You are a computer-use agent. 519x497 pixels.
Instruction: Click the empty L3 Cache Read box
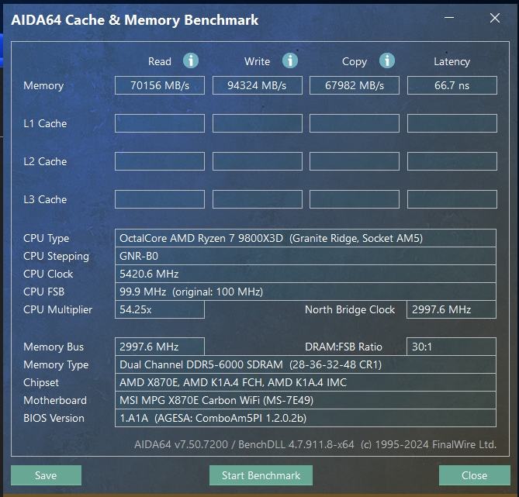(x=160, y=199)
